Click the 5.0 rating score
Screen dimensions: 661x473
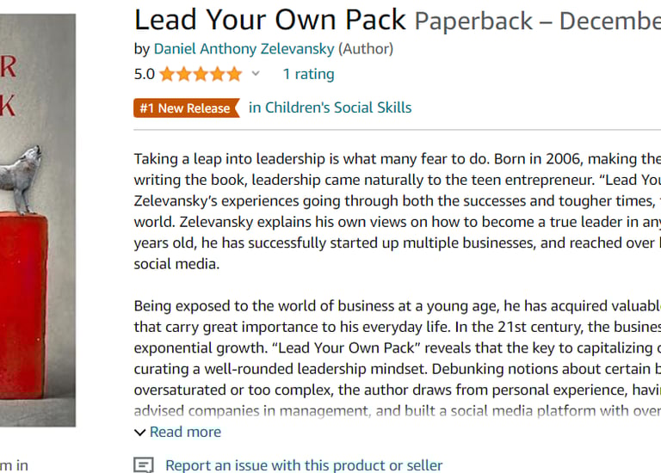point(145,74)
